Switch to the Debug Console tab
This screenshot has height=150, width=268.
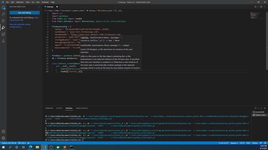(82, 108)
